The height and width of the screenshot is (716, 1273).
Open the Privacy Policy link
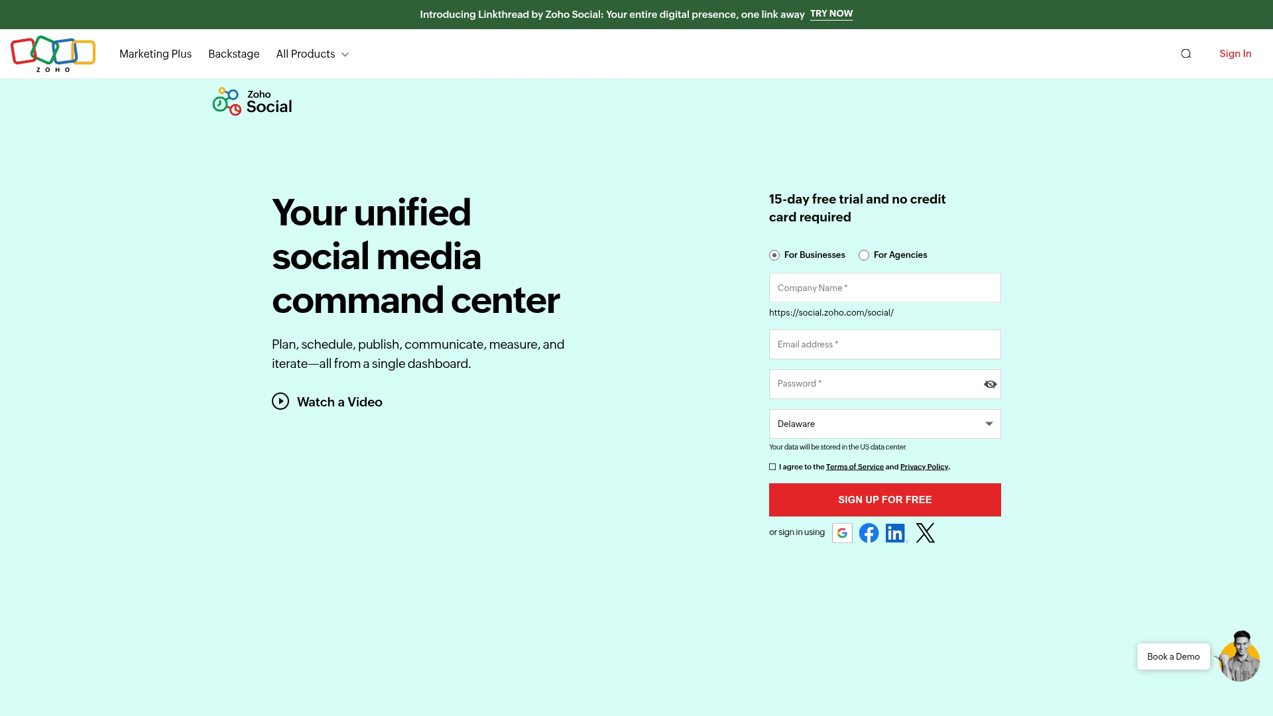(924, 467)
